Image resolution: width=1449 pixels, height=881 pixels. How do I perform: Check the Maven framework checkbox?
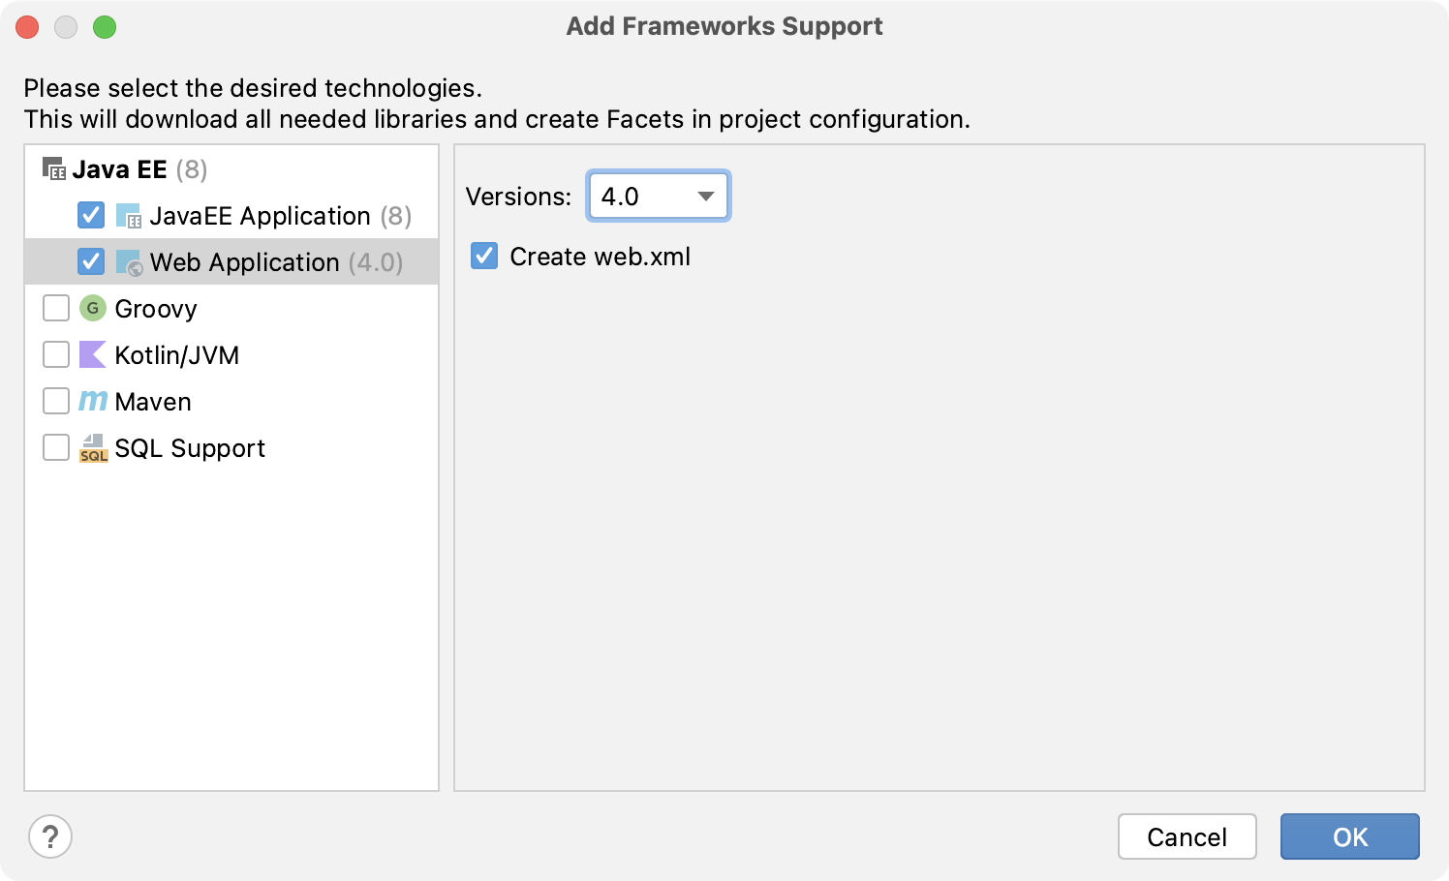[56, 401]
